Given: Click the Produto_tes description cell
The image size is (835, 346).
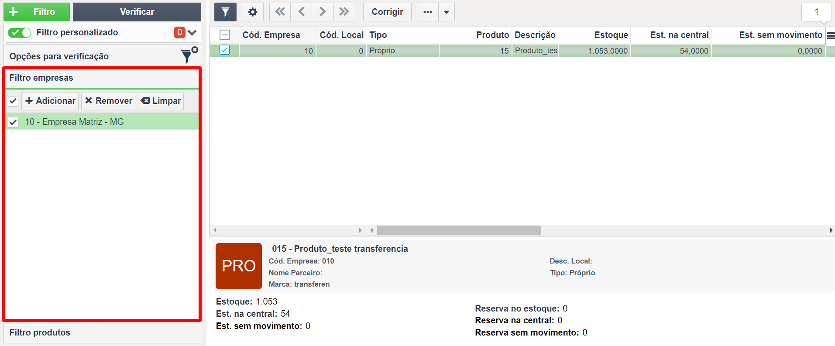Looking at the screenshot, I should click(535, 51).
